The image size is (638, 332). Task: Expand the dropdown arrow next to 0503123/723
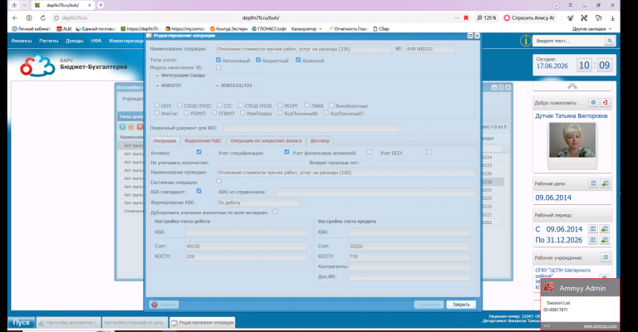pos(217,85)
